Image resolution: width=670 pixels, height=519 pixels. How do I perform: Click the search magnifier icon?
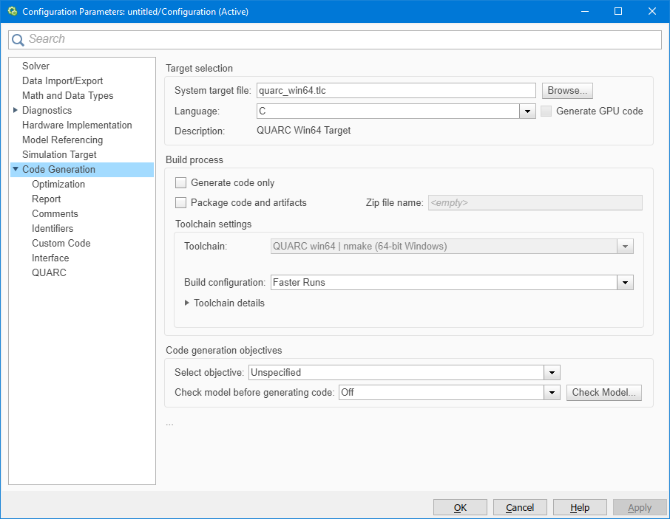[x=18, y=39]
